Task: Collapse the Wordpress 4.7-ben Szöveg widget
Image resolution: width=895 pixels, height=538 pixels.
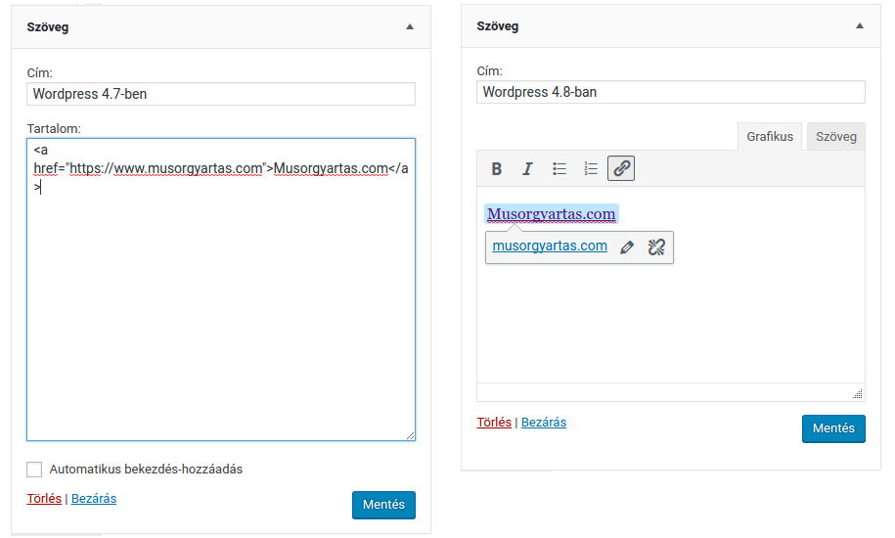Action: click(410, 26)
